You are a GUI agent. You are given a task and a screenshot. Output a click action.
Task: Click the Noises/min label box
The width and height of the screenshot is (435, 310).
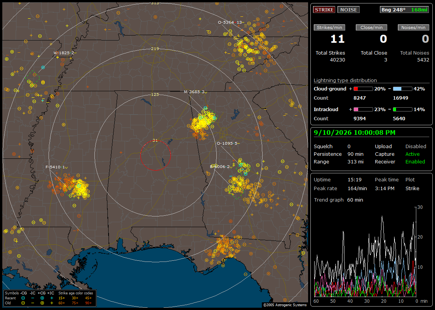click(x=413, y=27)
